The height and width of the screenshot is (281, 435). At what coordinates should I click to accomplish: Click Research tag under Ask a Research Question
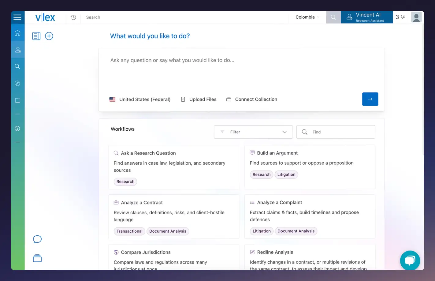[x=125, y=182]
